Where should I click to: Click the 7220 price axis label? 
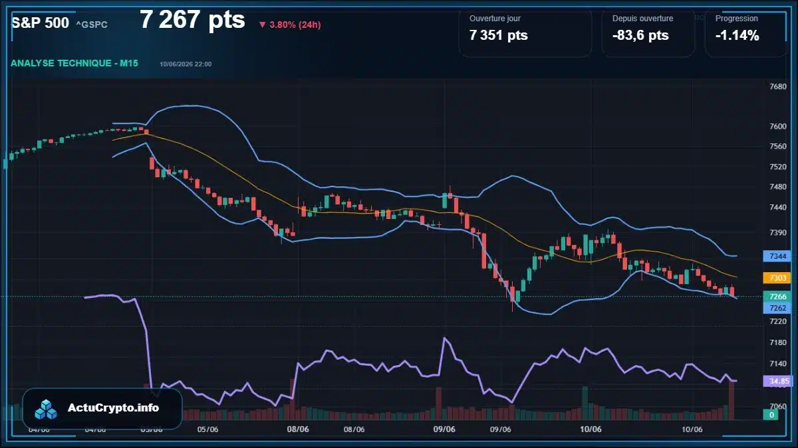click(777, 321)
